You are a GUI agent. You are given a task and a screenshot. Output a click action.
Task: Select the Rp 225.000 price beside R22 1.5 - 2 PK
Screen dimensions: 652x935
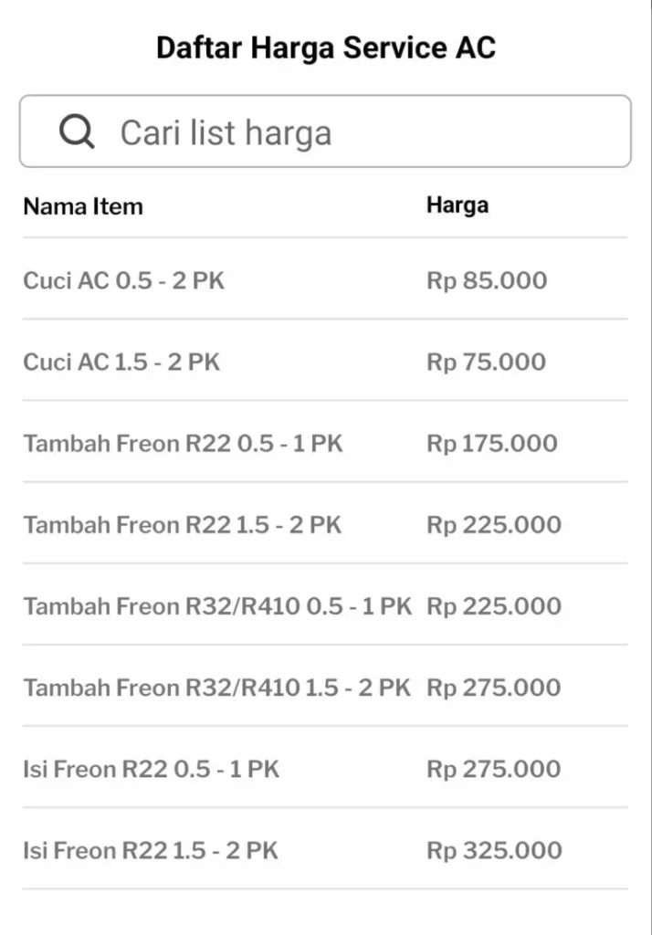pos(493,524)
